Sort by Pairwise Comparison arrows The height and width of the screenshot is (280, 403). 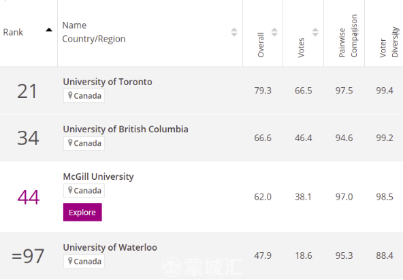tap(357, 32)
